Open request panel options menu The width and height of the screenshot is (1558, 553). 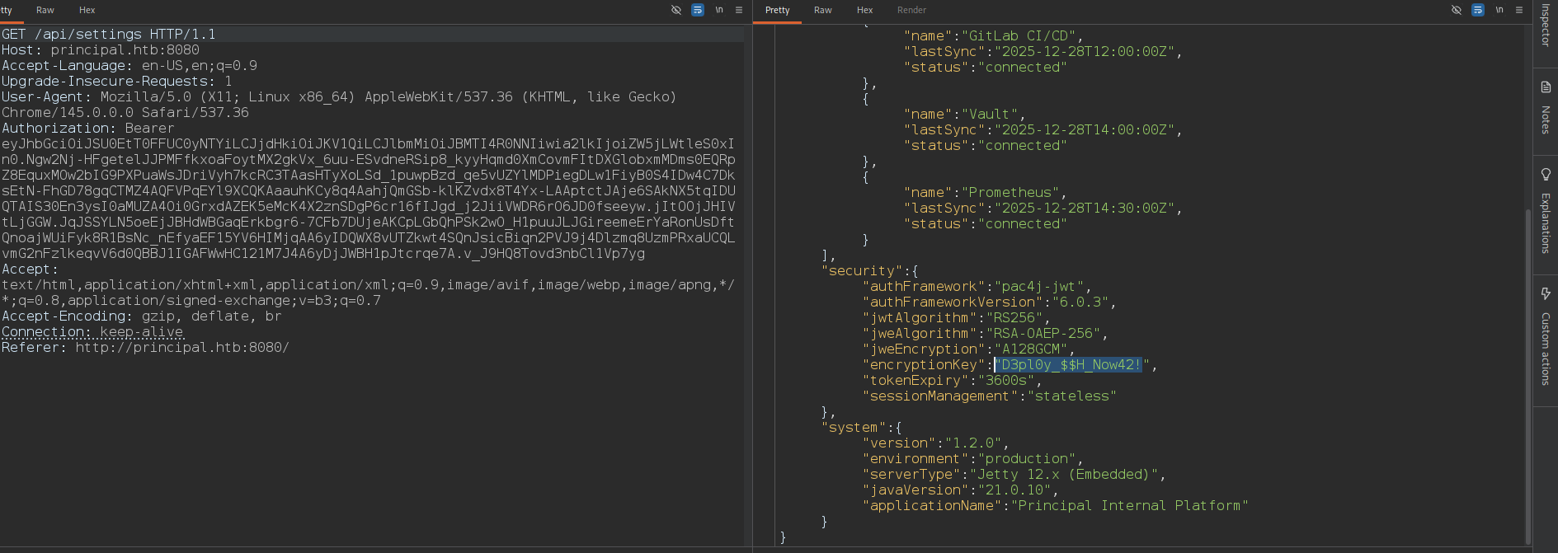pos(739,10)
